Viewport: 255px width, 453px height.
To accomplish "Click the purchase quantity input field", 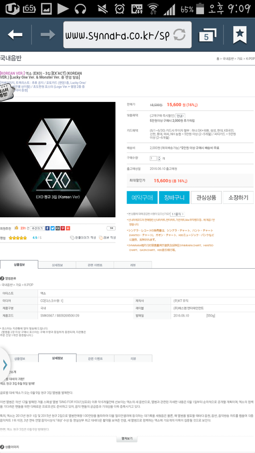I will [x=153, y=158].
